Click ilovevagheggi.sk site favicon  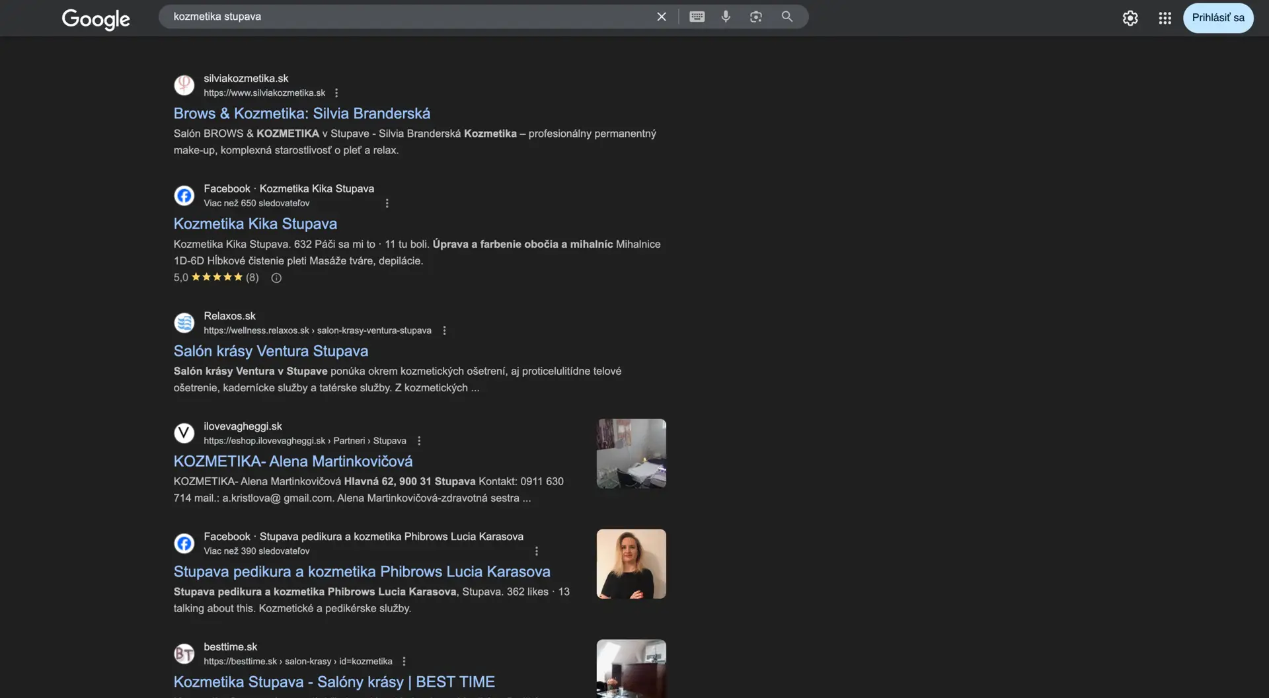point(184,433)
